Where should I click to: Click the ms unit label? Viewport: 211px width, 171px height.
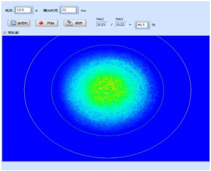click(83, 11)
